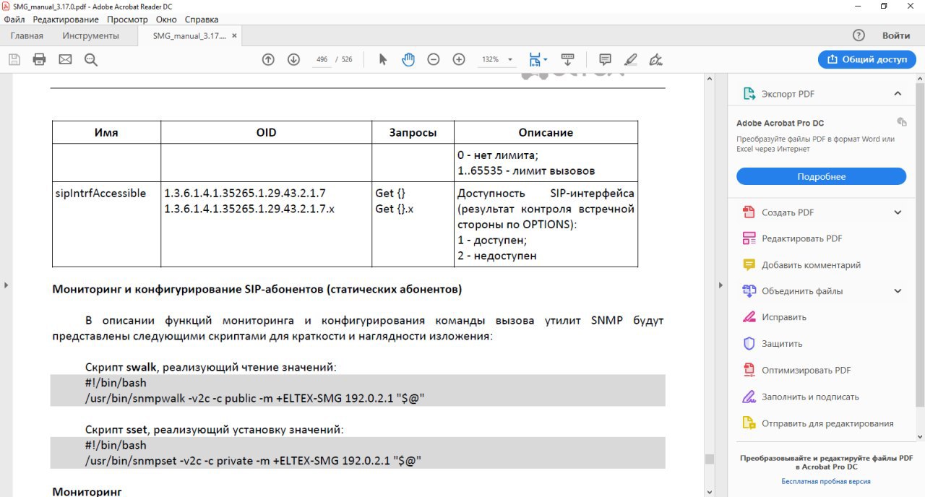Expand the Создать PDF chevron
The image size is (925, 497).
(x=898, y=212)
